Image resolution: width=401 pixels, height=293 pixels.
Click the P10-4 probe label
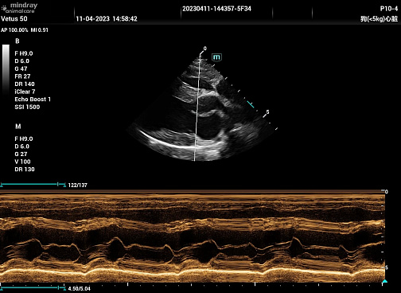[389, 9]
